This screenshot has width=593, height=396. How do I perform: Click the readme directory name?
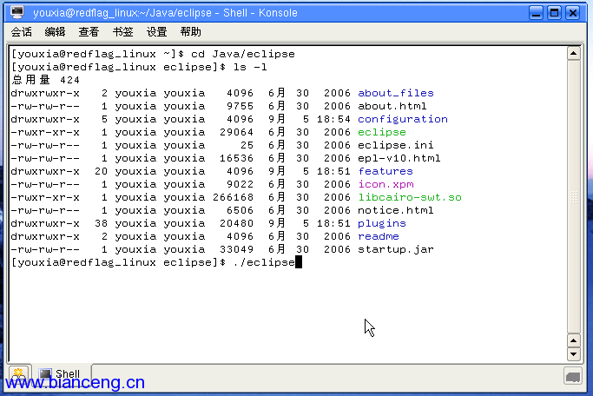pos(379,236)
